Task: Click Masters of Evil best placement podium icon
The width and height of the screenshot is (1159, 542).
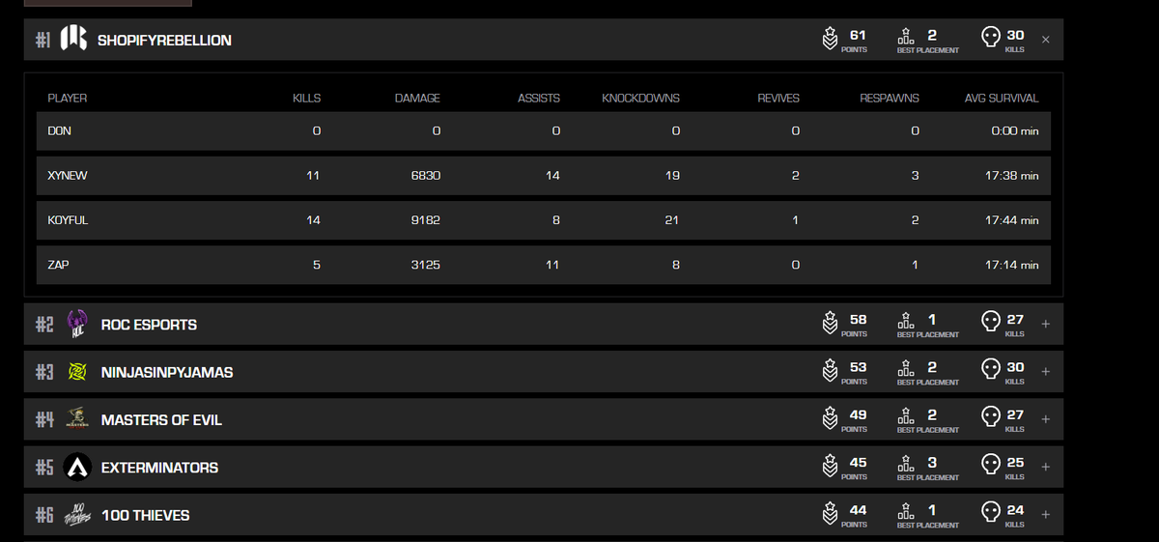Action: 906,416
